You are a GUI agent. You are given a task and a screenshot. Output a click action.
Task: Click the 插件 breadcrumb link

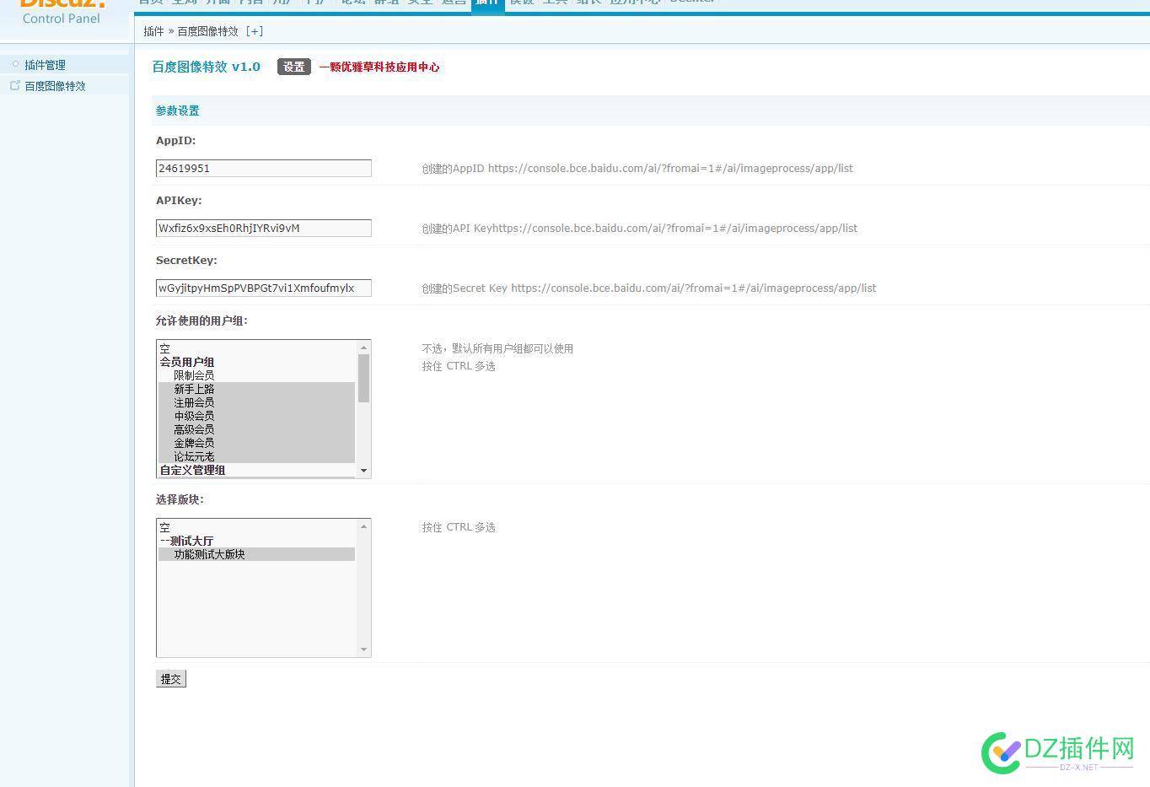(x=153, y=31)
